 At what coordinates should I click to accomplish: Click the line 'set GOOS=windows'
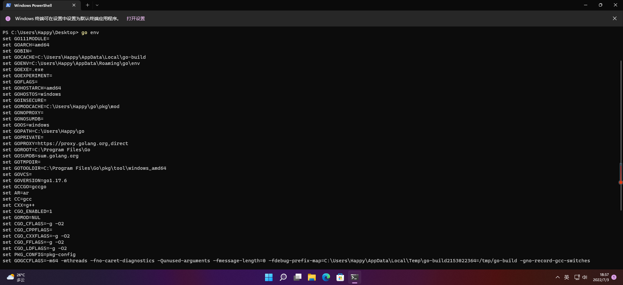[x=26, y=125]
